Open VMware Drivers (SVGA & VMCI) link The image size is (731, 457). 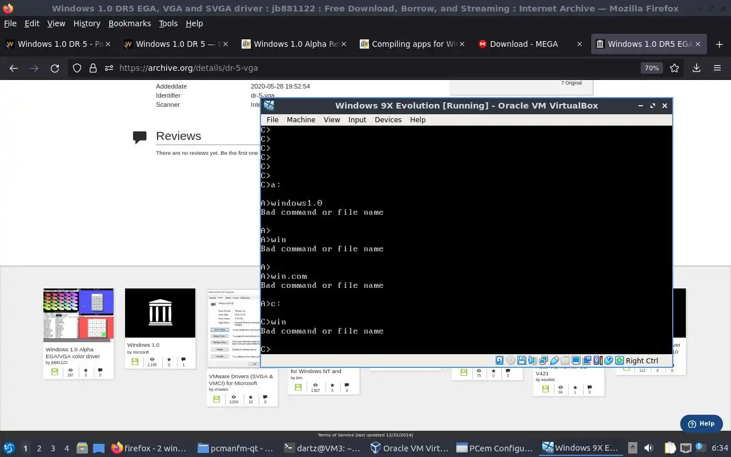tap(241, 380)
